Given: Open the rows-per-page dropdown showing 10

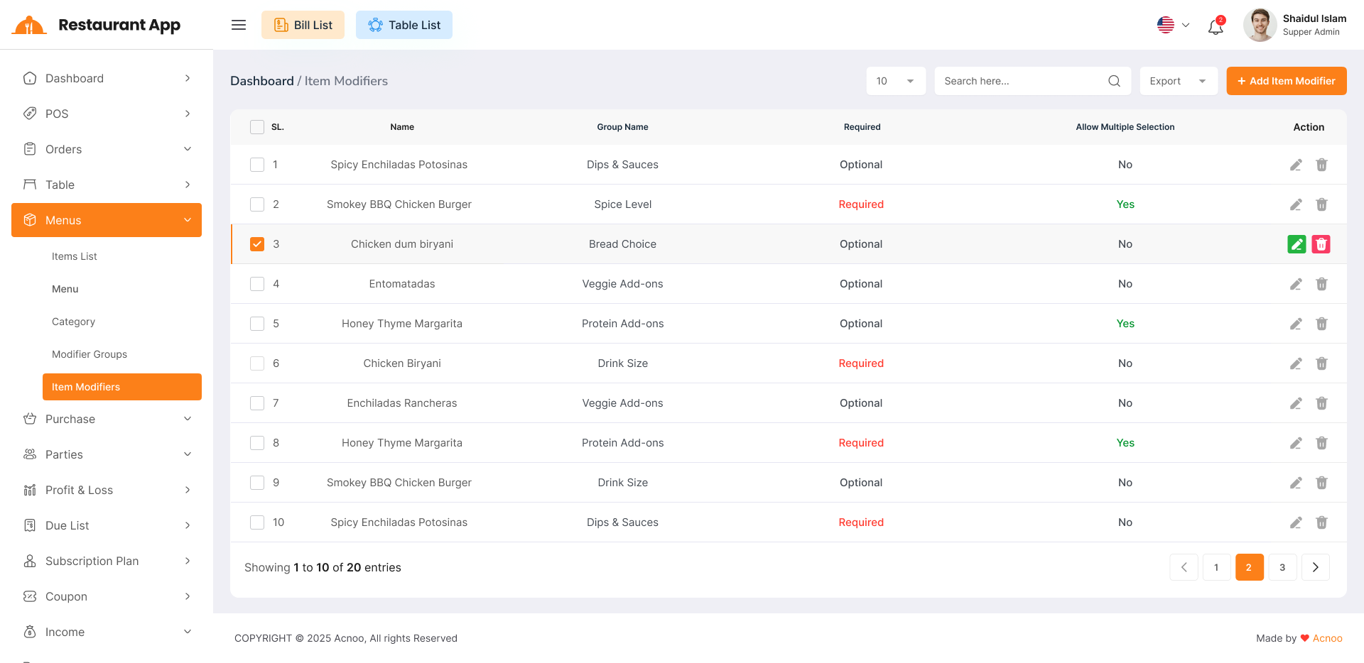Looking at the screenshot, I should pos(895,81).
